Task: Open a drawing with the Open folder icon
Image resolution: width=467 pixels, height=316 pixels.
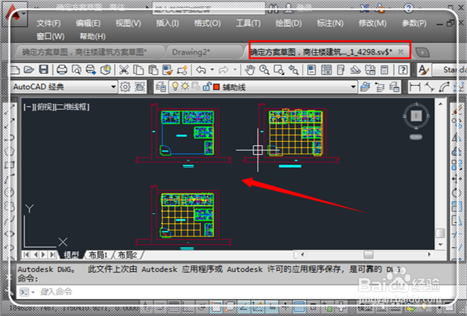Action: (28, 70)
